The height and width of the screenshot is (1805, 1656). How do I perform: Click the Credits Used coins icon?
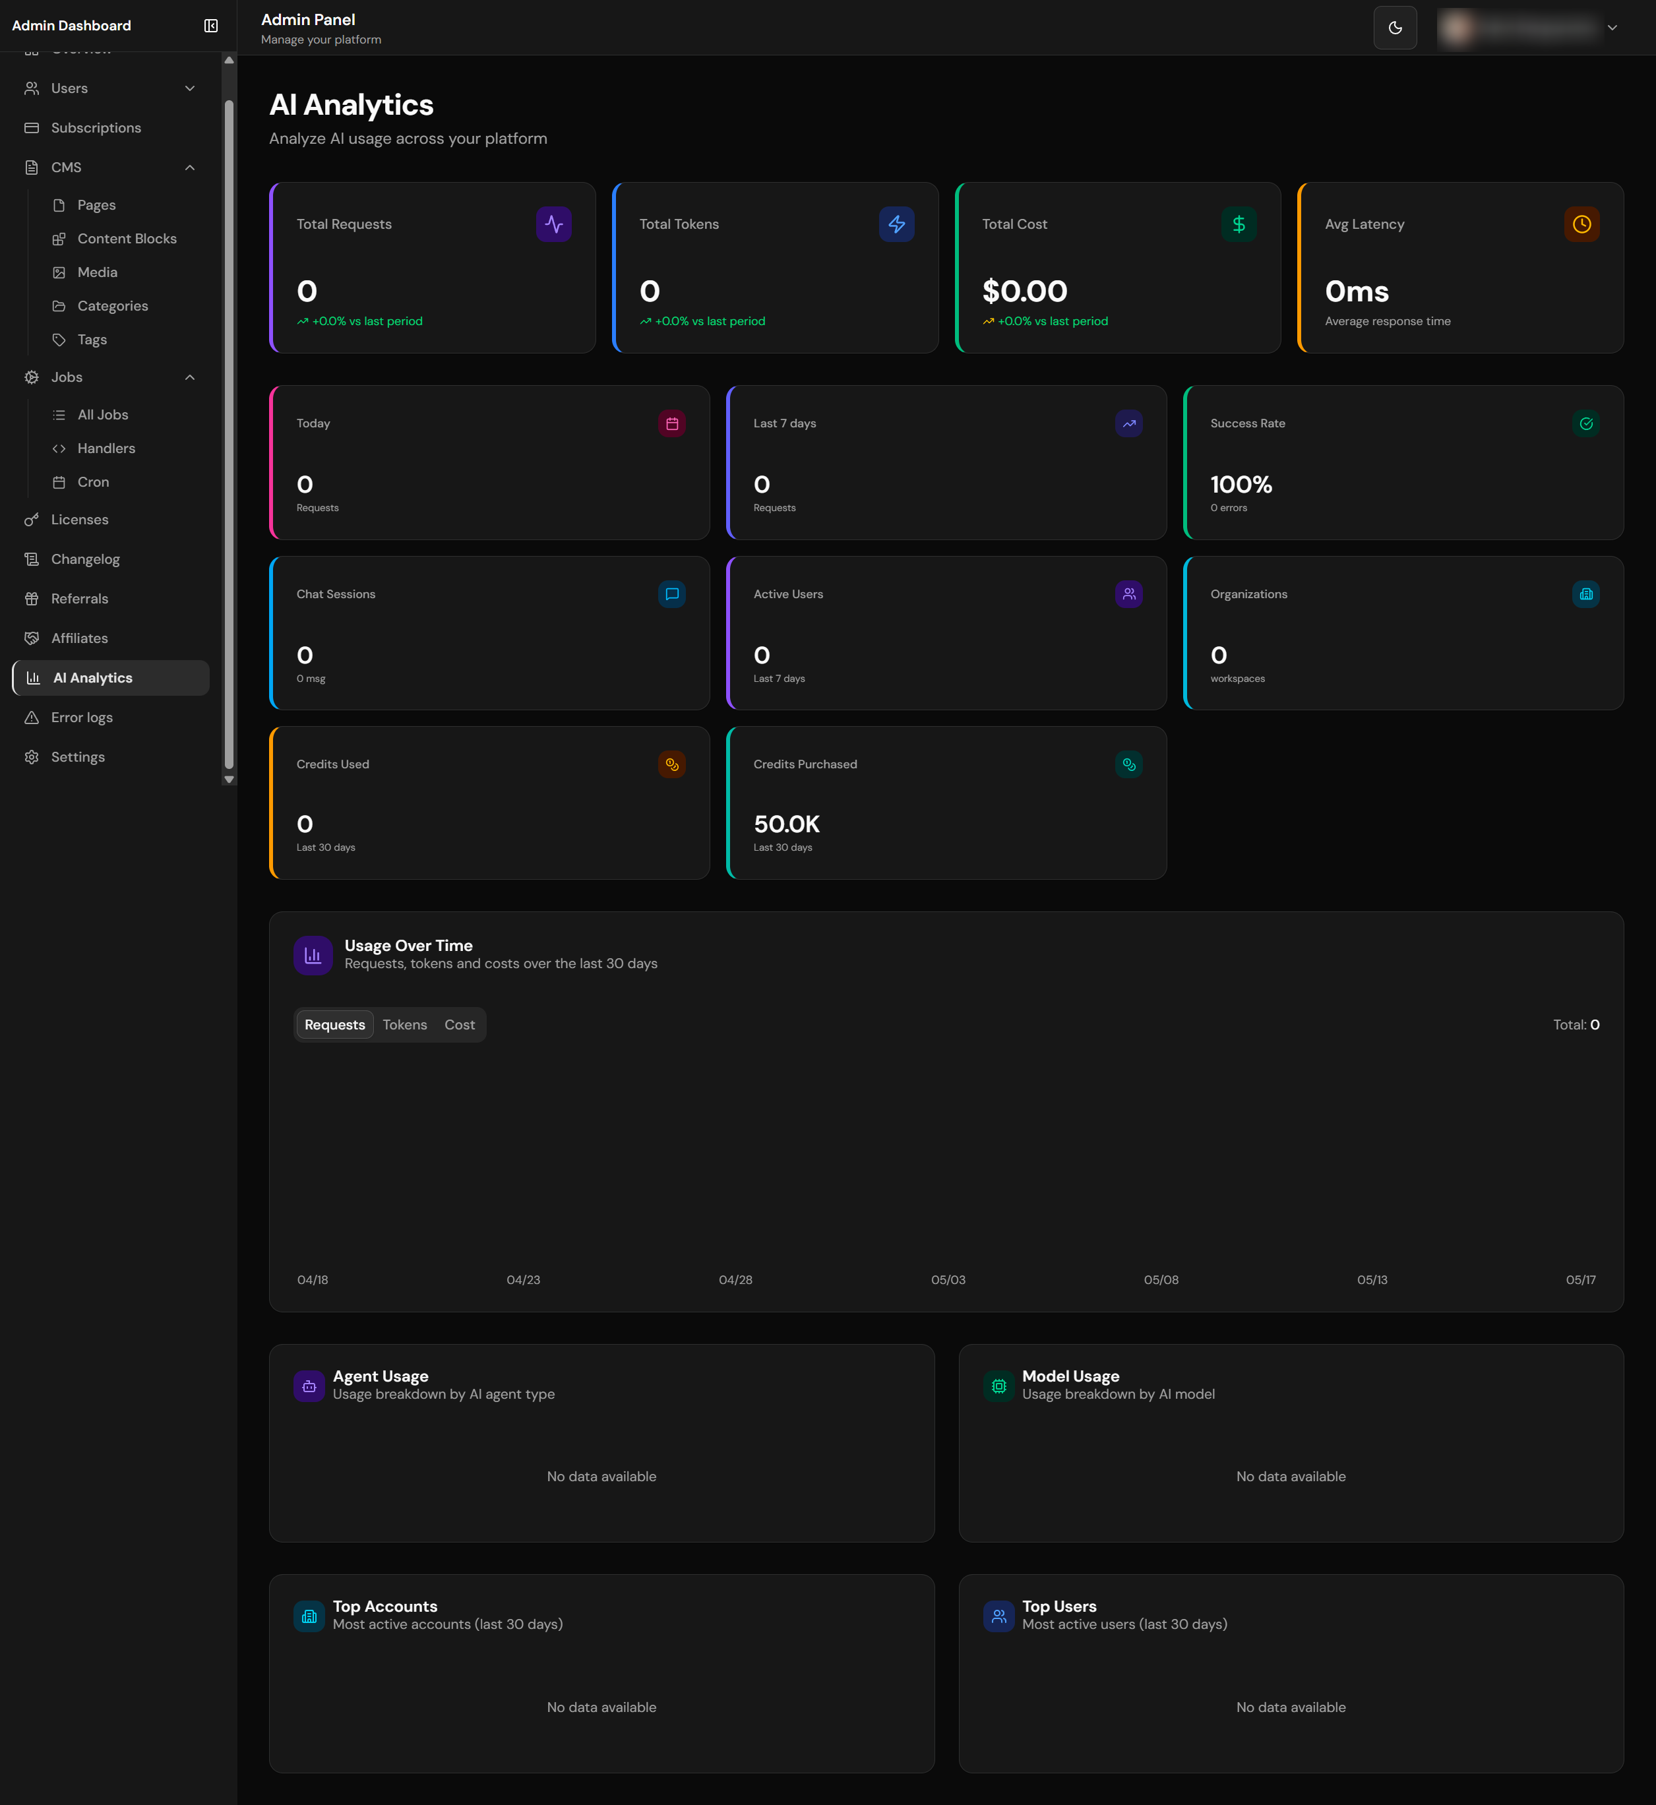pyautogui.click(x=672, y=764)
